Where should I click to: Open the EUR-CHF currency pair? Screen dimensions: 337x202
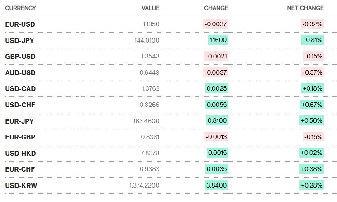coord(20,169)
